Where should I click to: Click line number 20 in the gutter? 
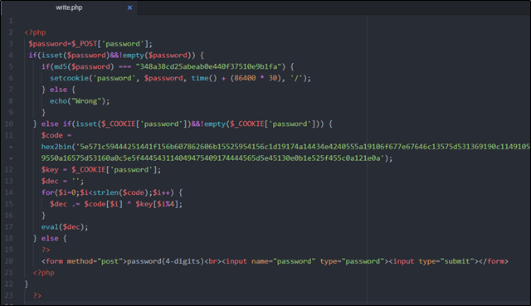click(9, 261)
